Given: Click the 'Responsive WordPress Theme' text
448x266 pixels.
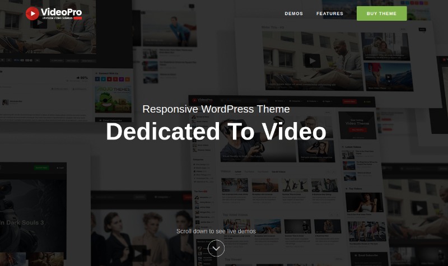Looking at the screenshot, I should (216, 109).
